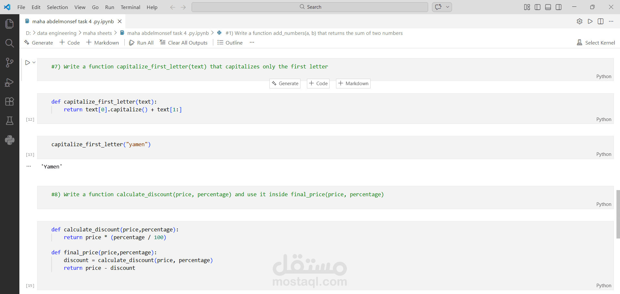This screenshot has width=620, height=294.
Task: Click Generate in the notebook toolbar
Action: point(38,43)
